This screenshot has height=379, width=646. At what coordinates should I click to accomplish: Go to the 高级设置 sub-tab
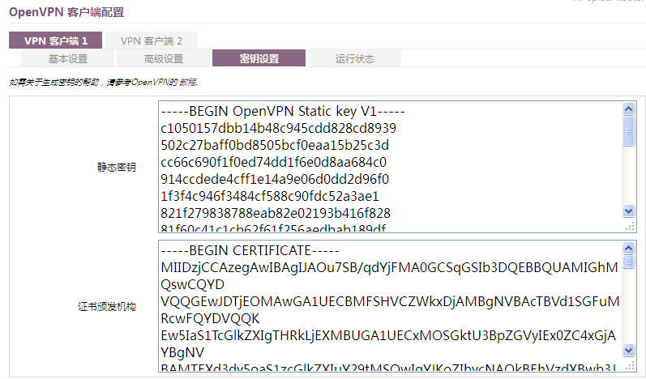[164, 58]
